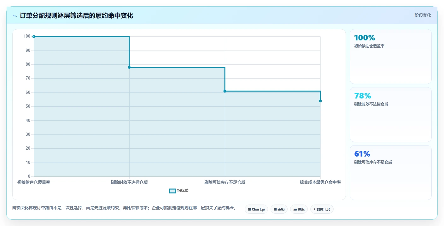Click the y-axis tick label 100
444x226 pixels.
(x=27, y=36)
